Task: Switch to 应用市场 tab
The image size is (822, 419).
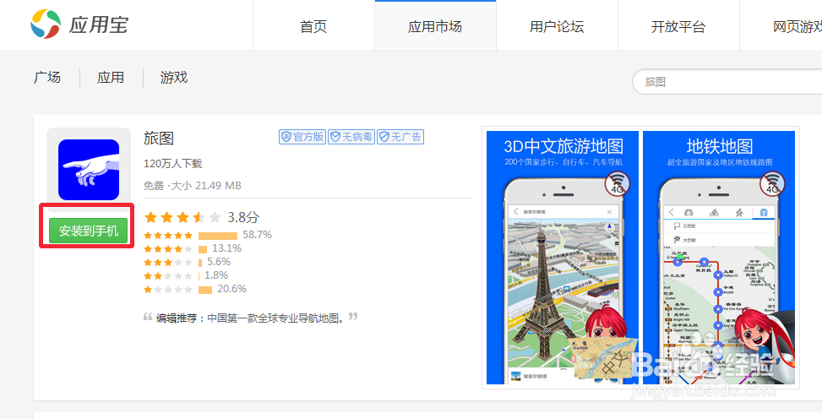Action: pyautogui.click(x=435, y=26)
